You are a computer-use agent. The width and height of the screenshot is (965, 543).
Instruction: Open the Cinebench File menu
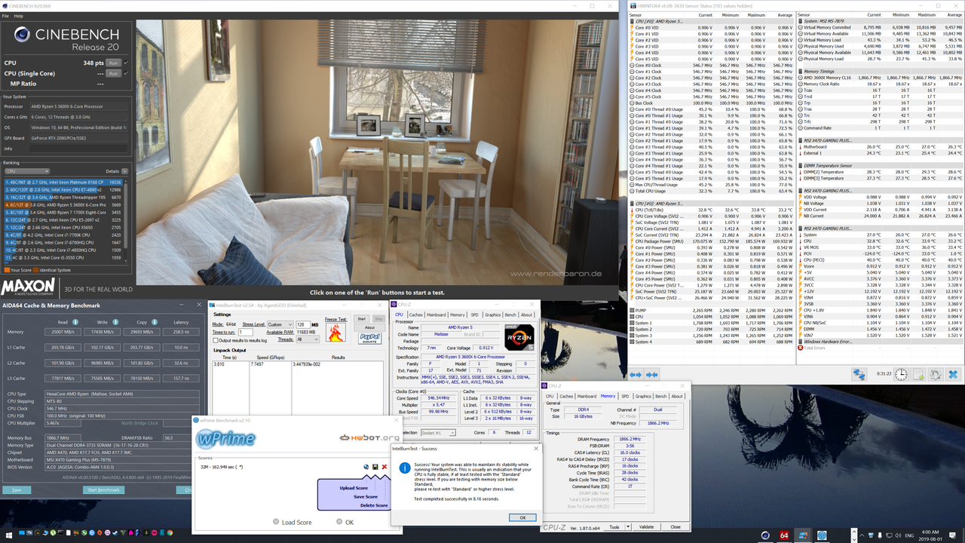click(6, 15)
